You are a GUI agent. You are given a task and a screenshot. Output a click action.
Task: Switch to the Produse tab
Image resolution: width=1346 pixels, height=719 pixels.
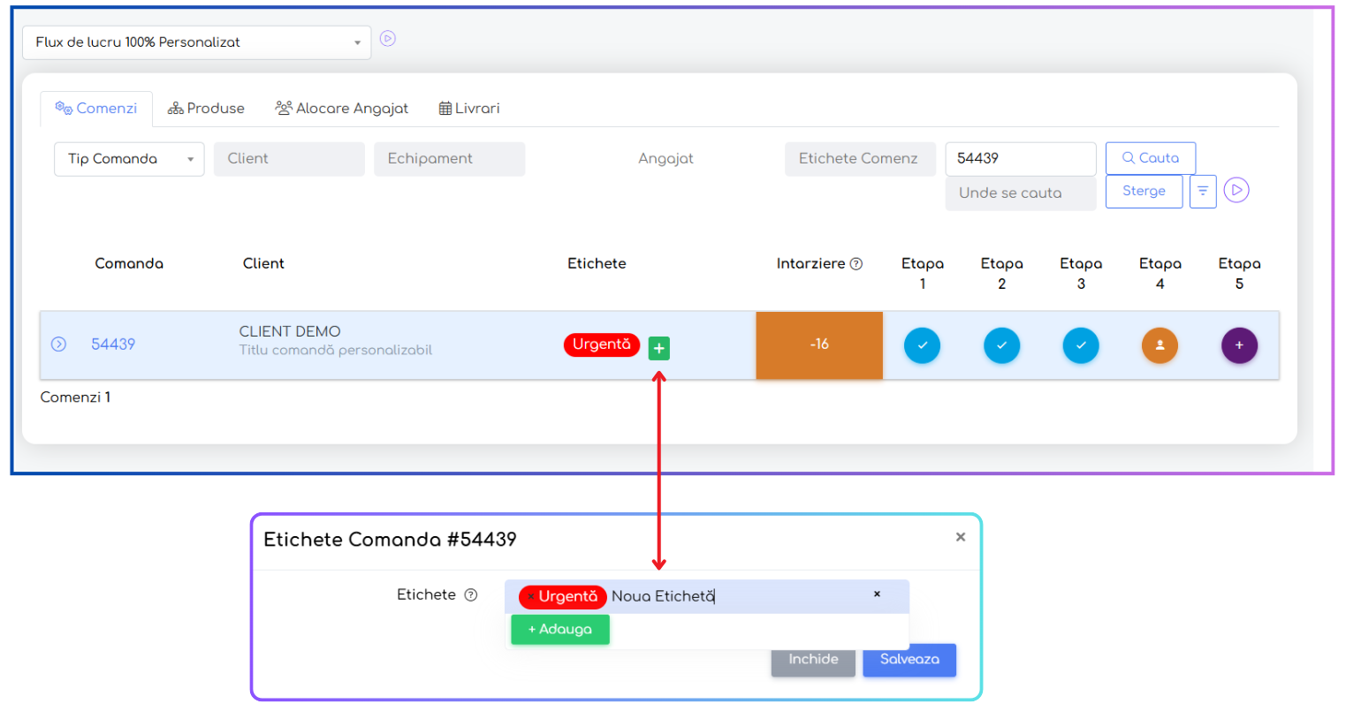(206, 109)
